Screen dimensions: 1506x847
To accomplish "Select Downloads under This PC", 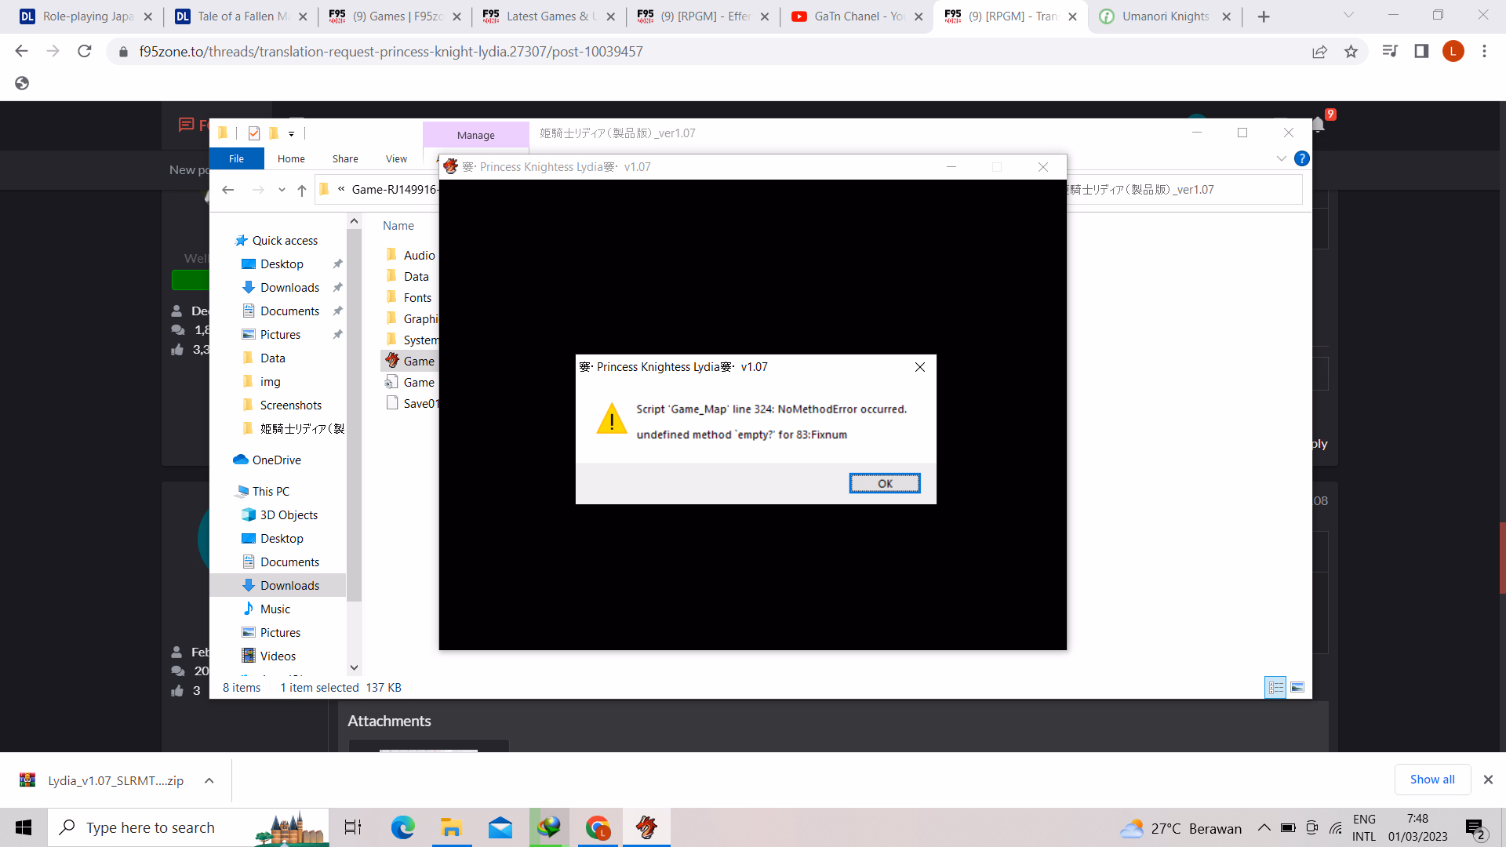I will click(x=289, y=585).
